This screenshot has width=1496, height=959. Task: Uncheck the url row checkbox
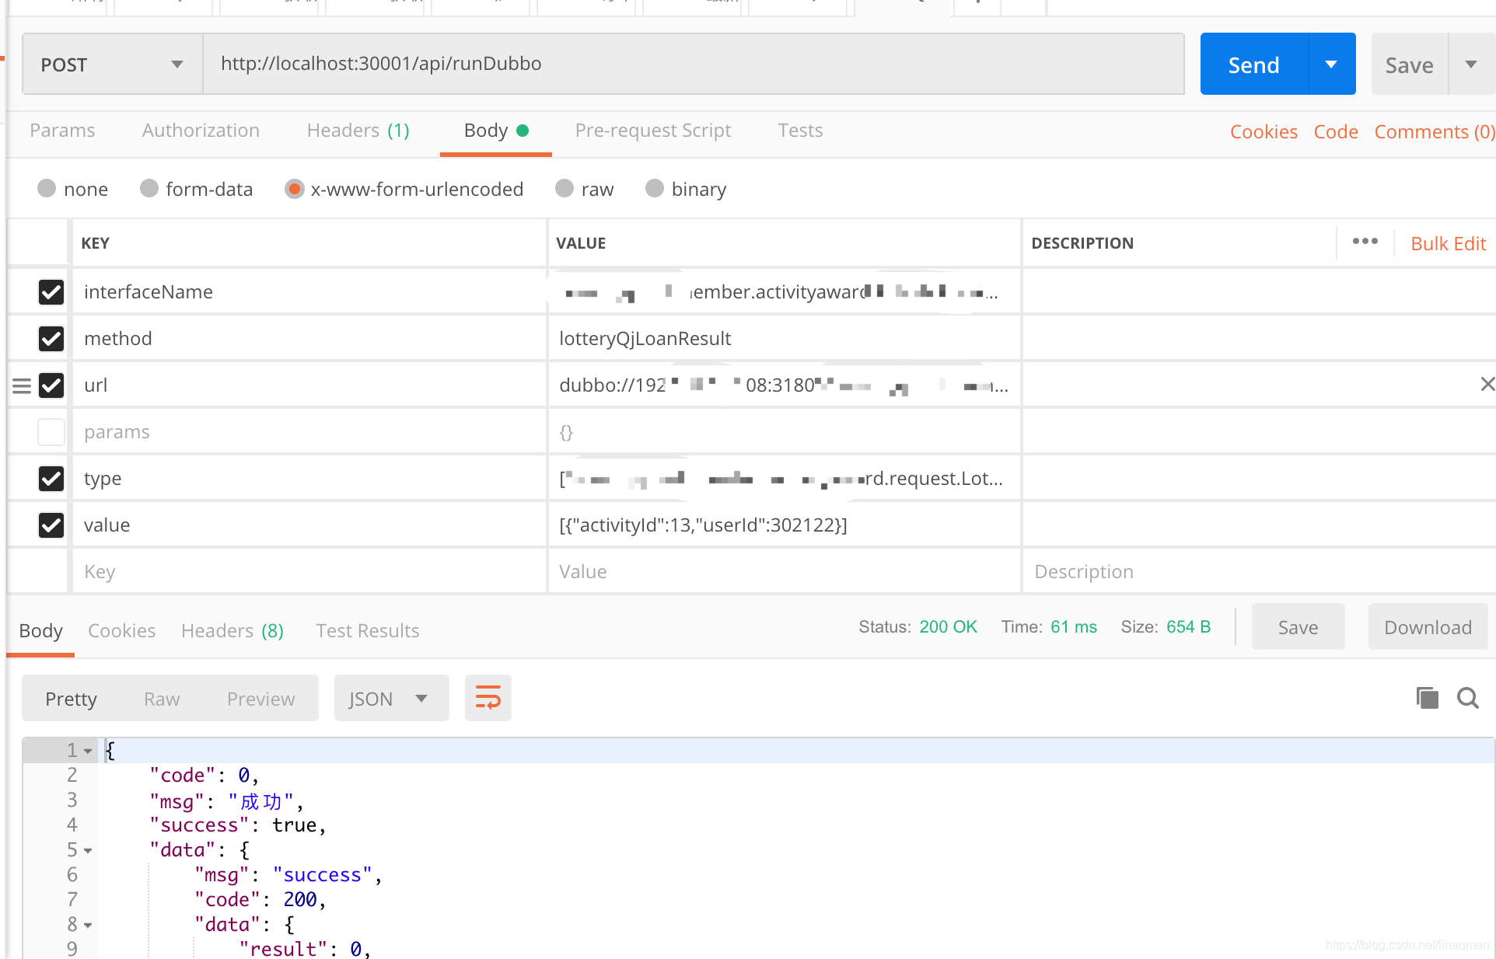pyautogui.click(x=51, y=385)
